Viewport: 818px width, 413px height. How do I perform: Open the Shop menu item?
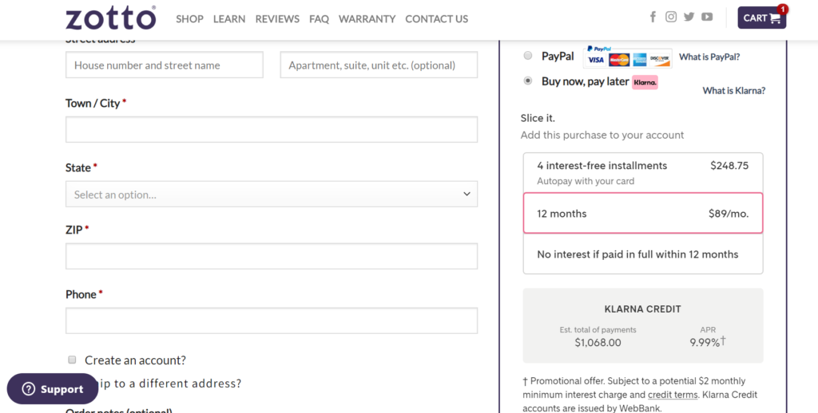189,18
